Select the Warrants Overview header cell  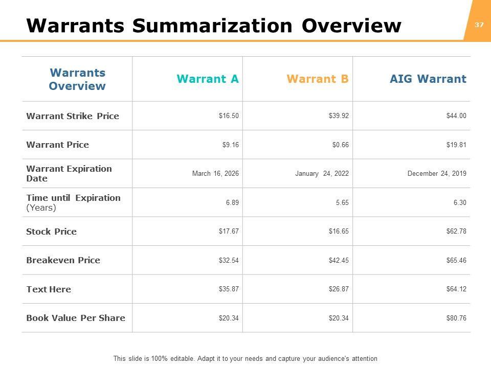[x=77, y=79]
